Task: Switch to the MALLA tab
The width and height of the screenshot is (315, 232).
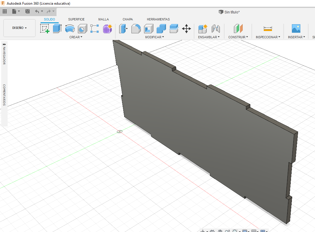Action: (103, 19)
